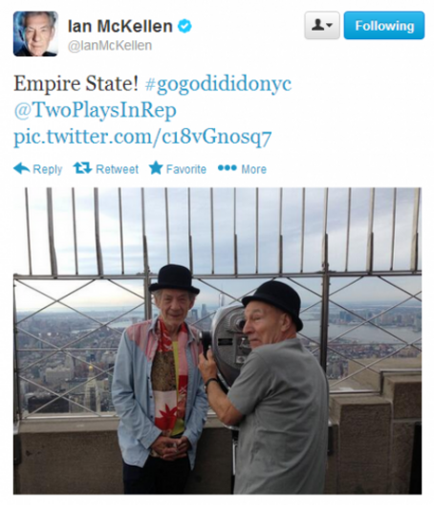Enlarge the Empire State photo
This screenshot has width=434, height=505.
coord(217,340)
